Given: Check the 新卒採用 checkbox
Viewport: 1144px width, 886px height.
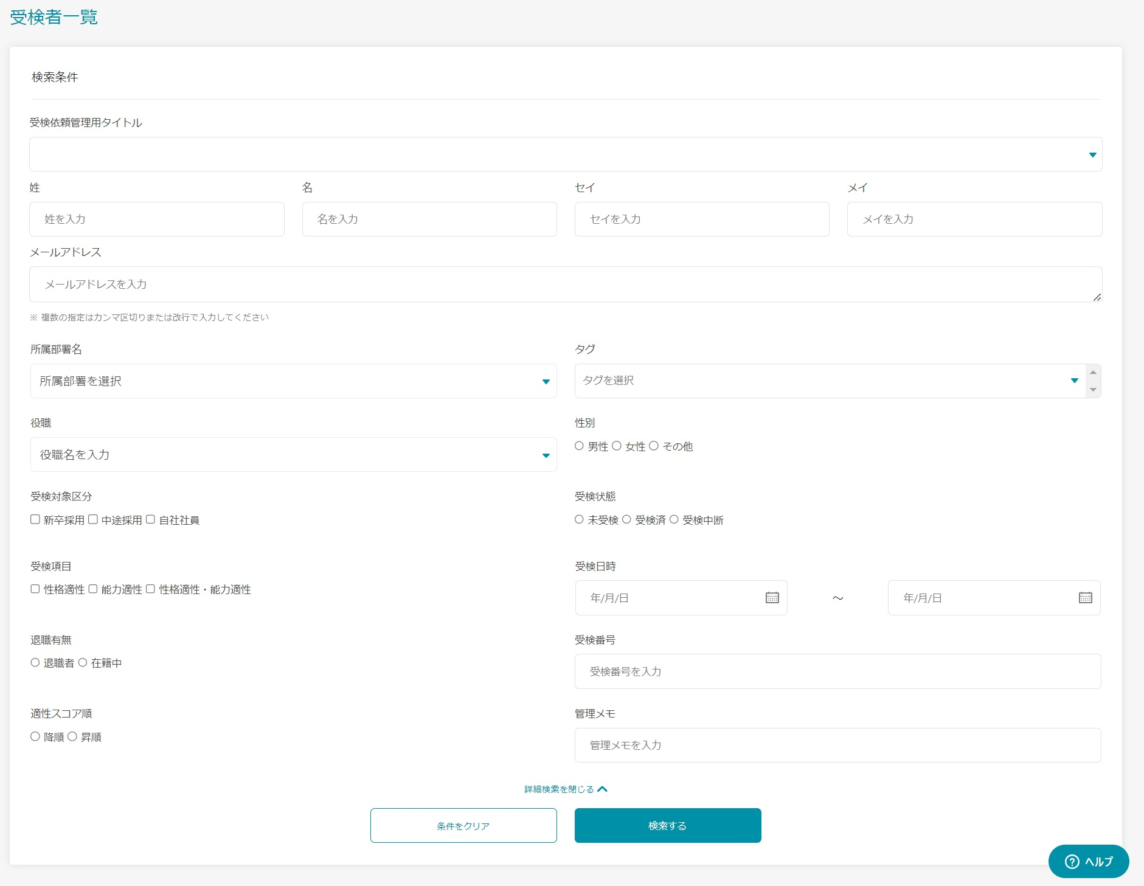Looking at the screenshot, I should pos(35,519).
